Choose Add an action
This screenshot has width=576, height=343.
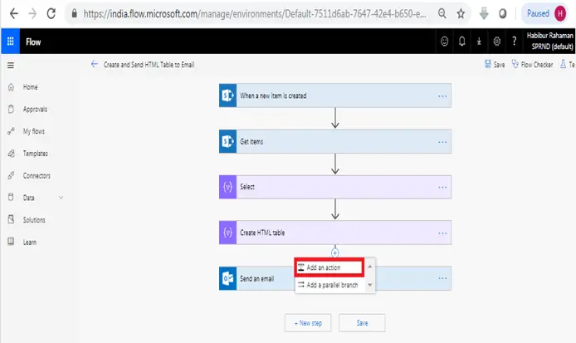point(329,267)
